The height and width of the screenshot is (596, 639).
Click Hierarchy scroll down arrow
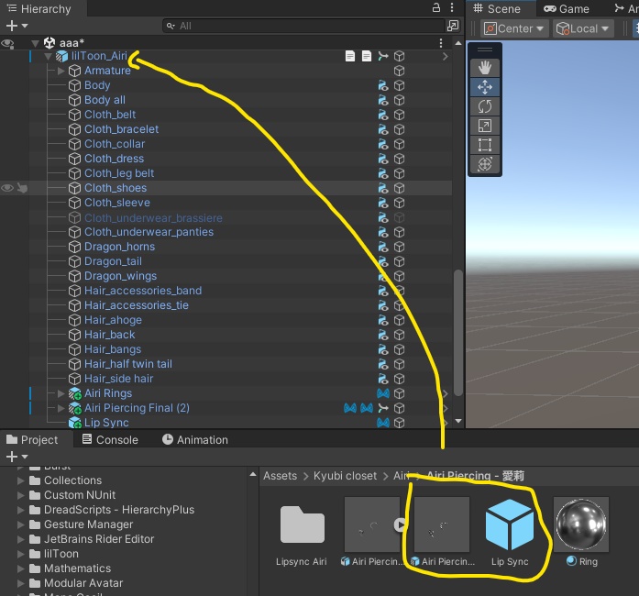tap(458, 421)
